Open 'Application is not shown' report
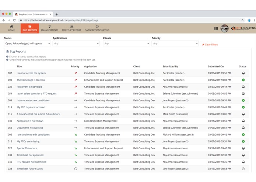 30,121
